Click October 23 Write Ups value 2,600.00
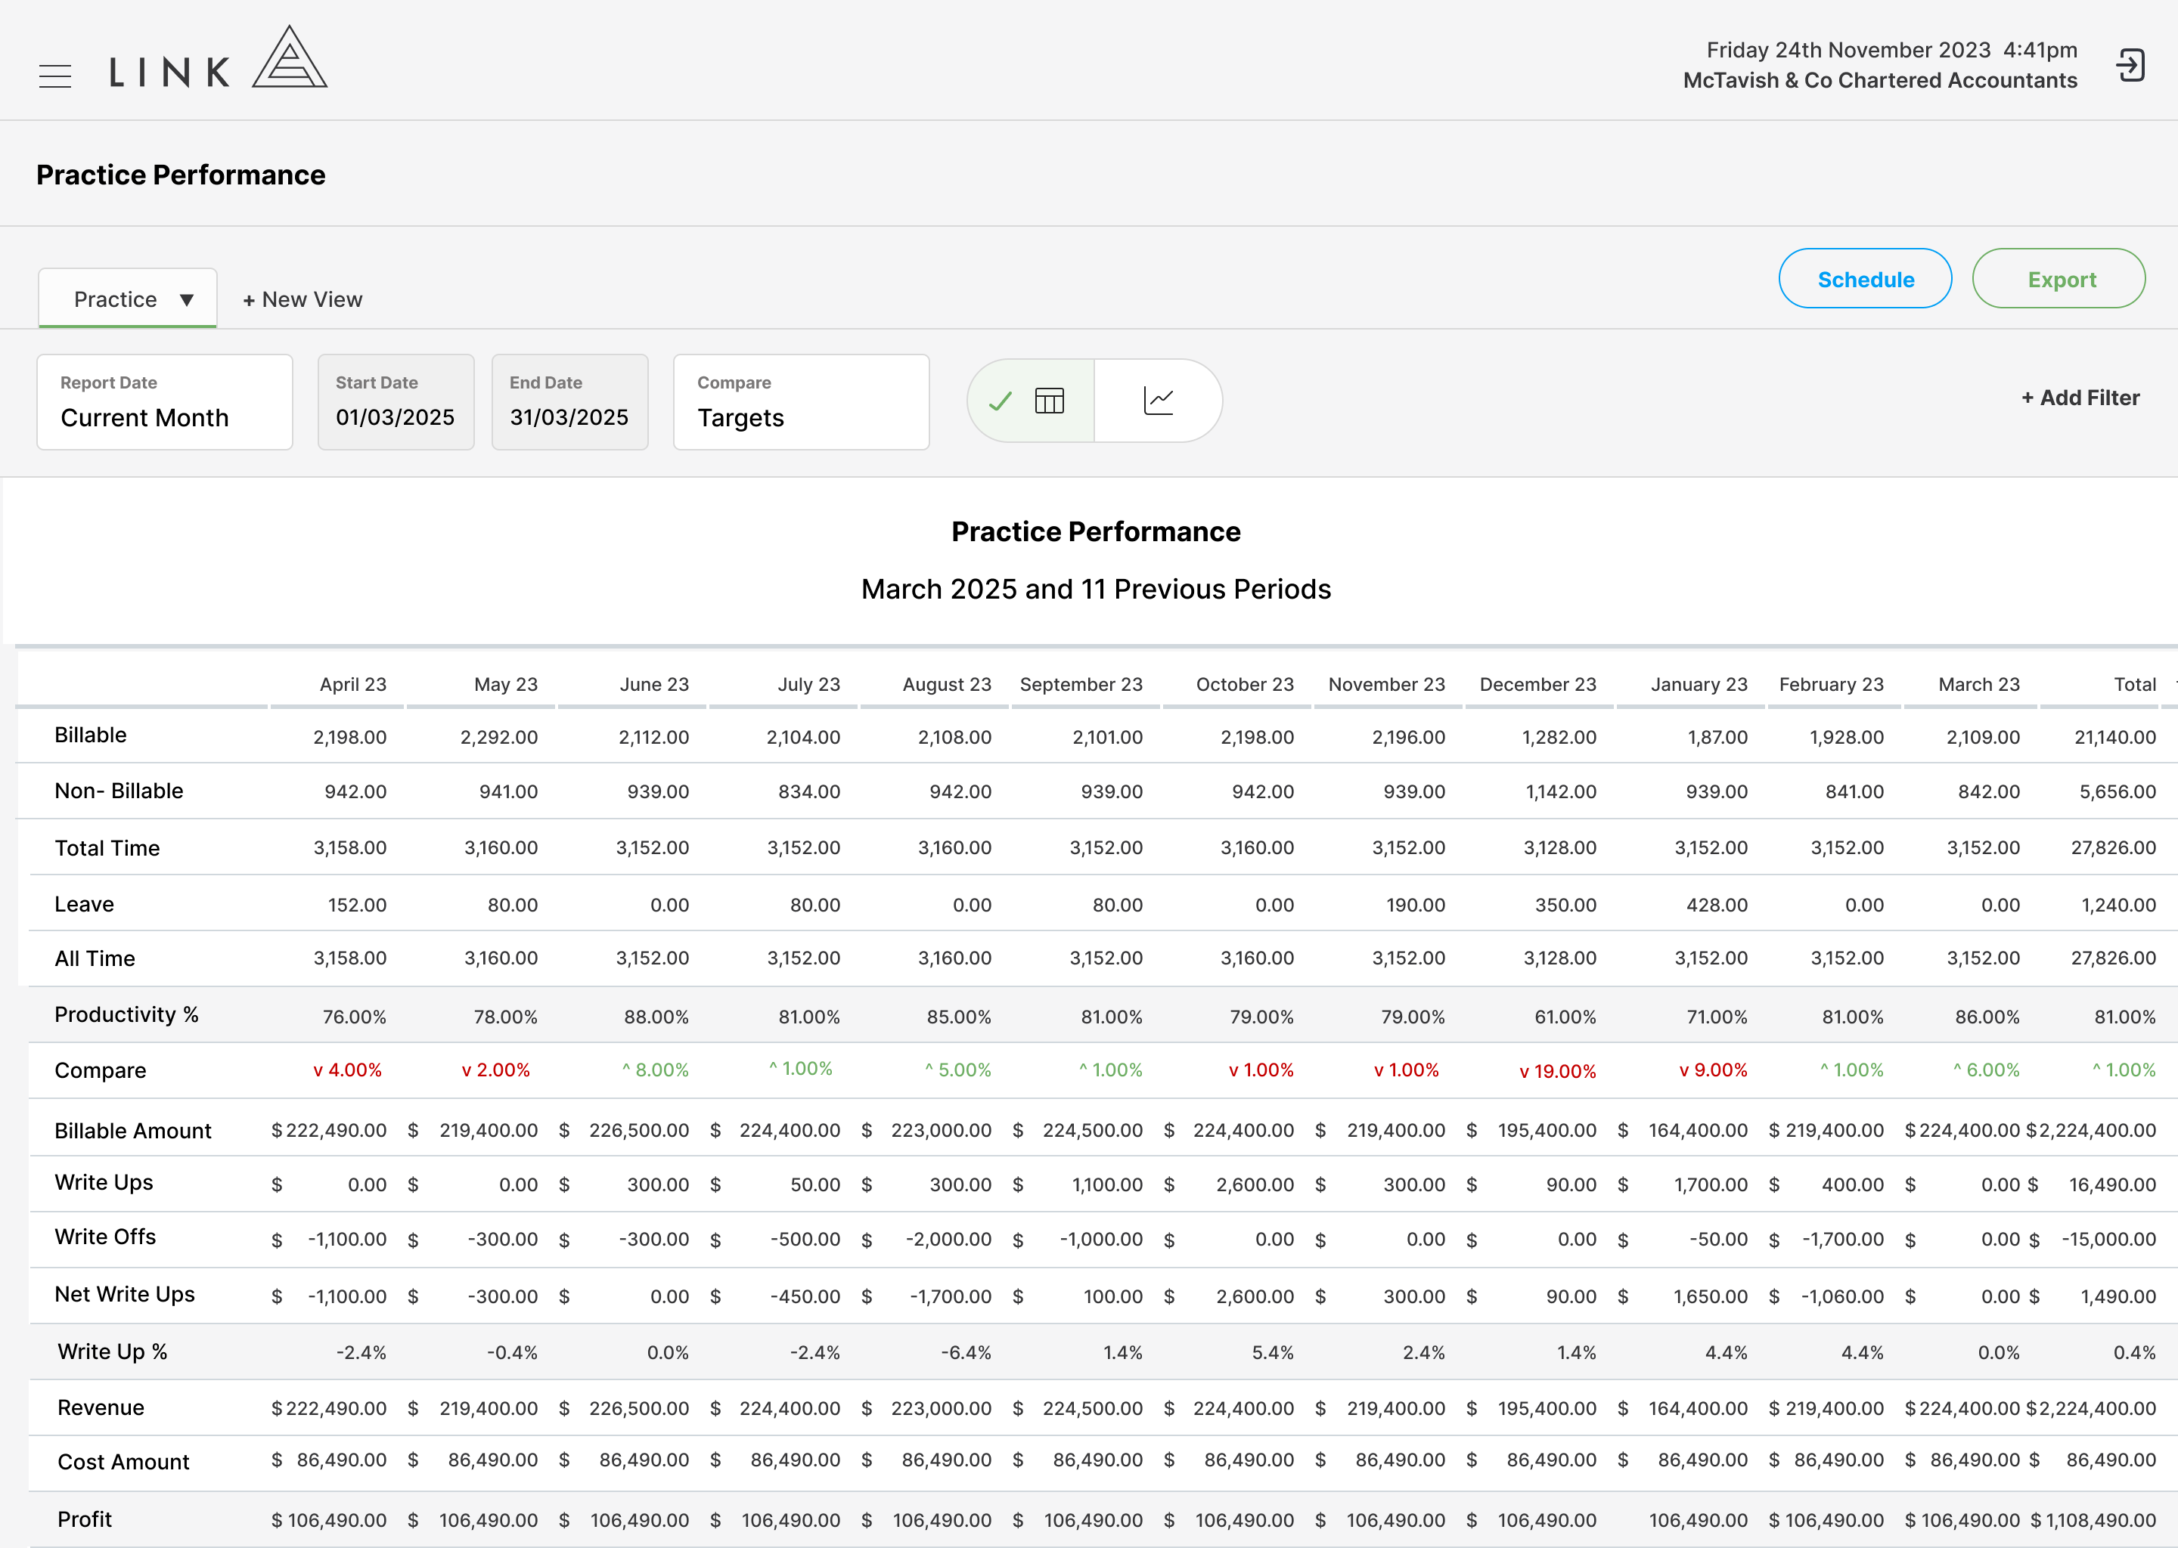Viewport: 2178px width, 1548px height. (x=1255, y=1185)
